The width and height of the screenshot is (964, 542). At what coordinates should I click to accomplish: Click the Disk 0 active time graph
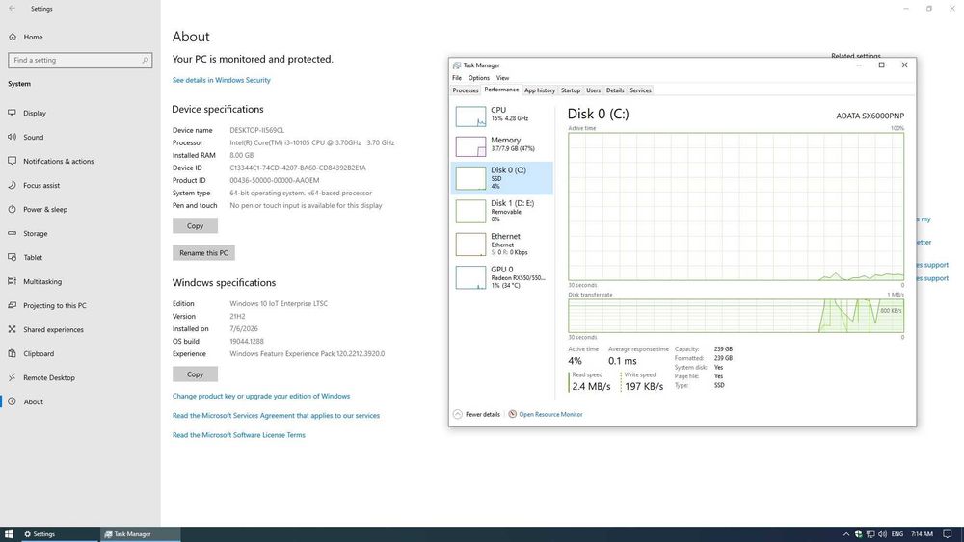736,207
